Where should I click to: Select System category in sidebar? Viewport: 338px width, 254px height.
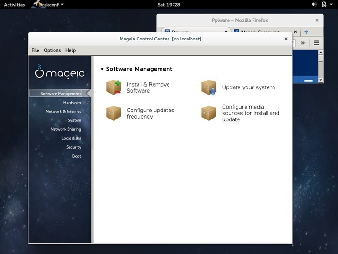(75, 120)
